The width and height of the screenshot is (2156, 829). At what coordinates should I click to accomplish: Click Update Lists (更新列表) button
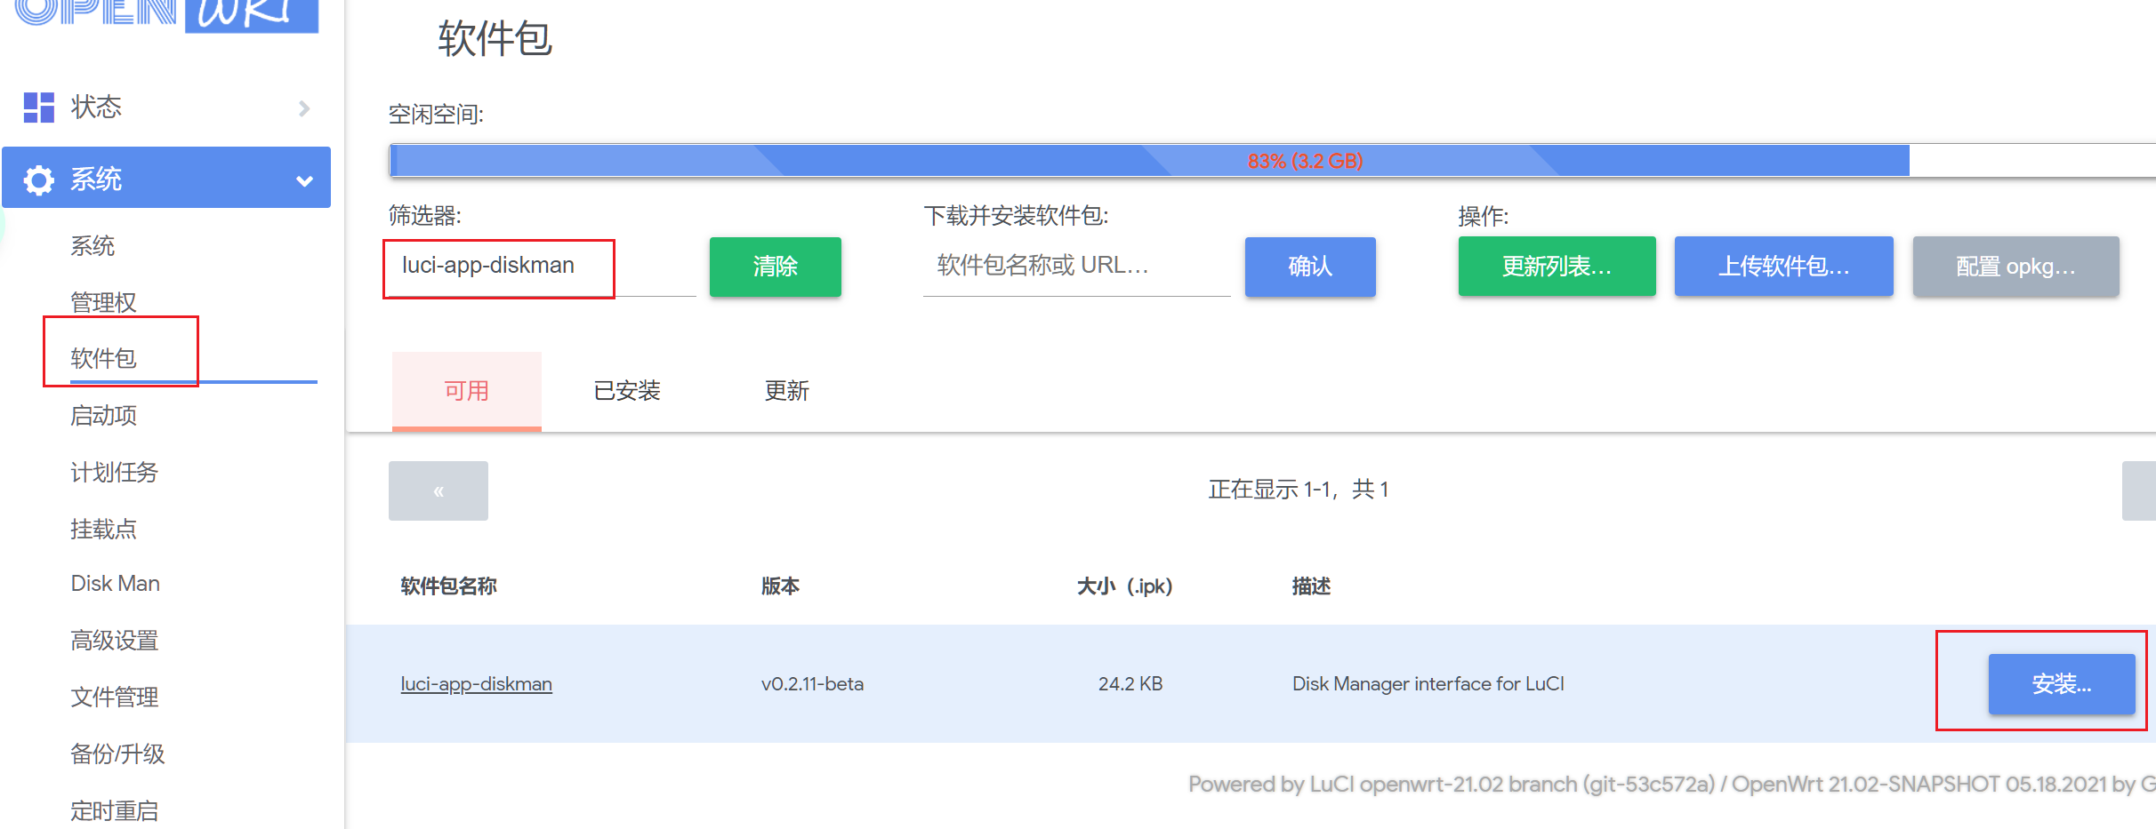pos(1557,267)
